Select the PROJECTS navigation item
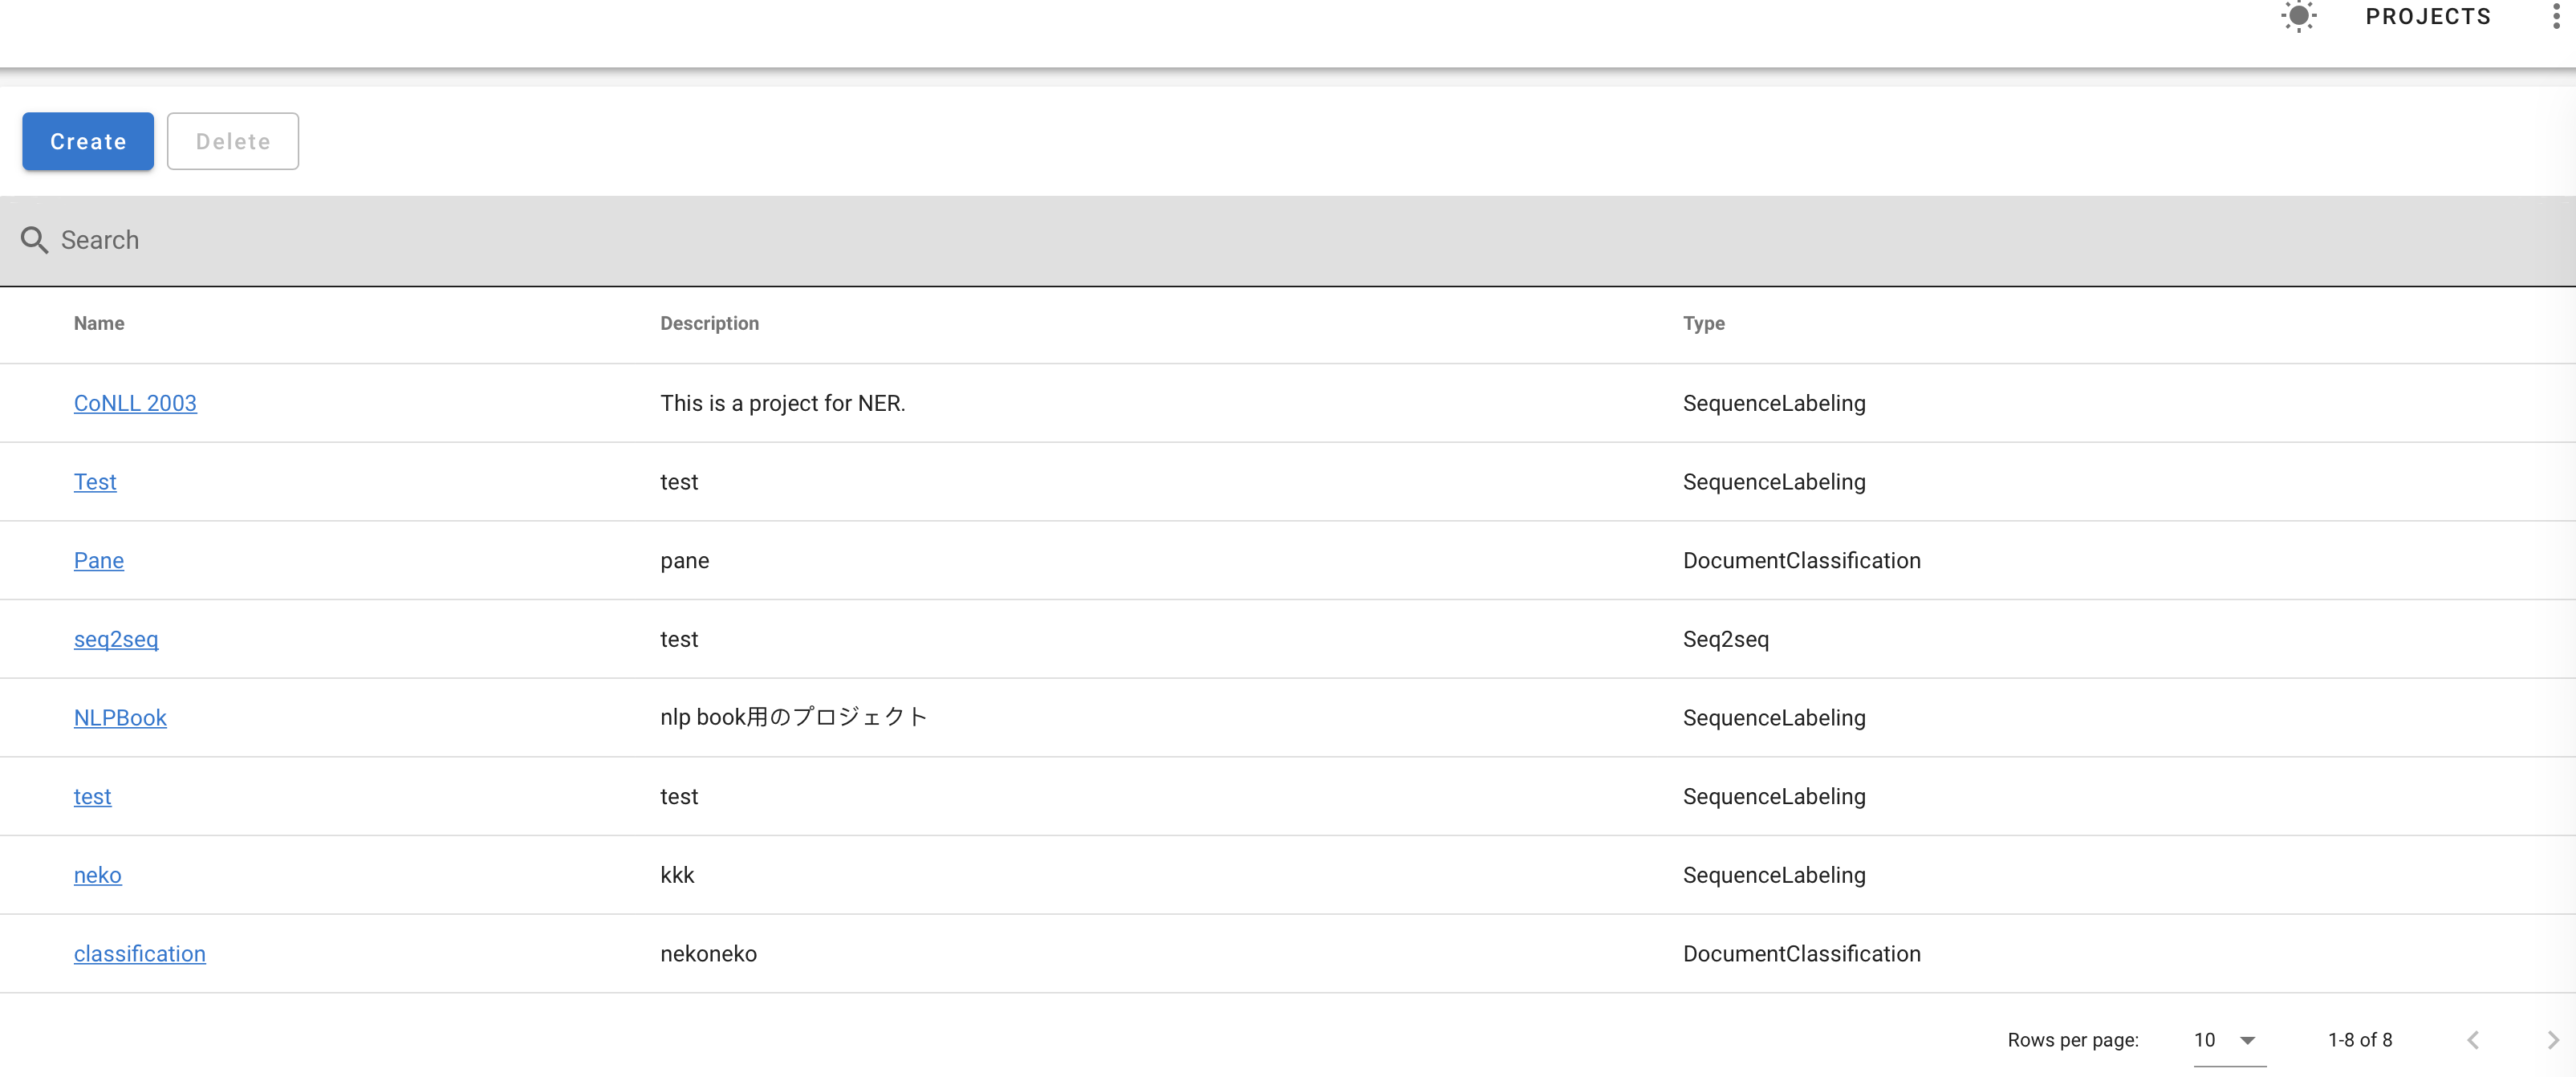The width and height of the screenshot is (2576, 1077). tap(2428, 17)
